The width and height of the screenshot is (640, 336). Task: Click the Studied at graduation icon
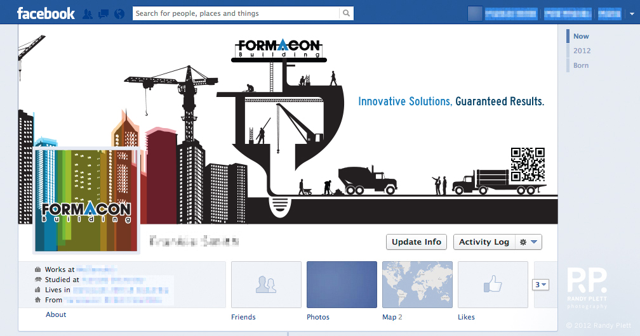[x=38, y=280]
